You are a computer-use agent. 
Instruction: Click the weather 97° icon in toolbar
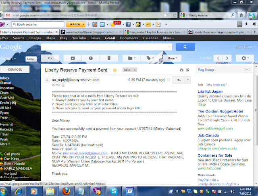point(116,24)
